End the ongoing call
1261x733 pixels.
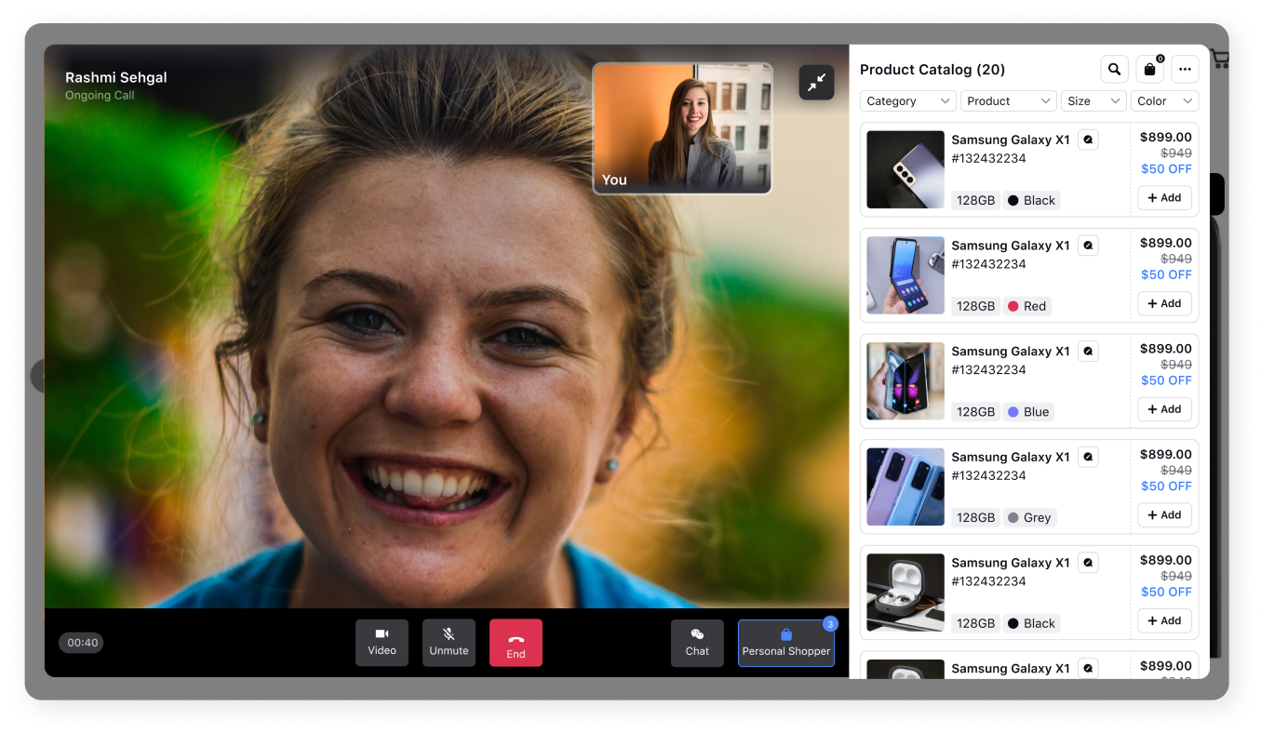click(x=516, y=643)
